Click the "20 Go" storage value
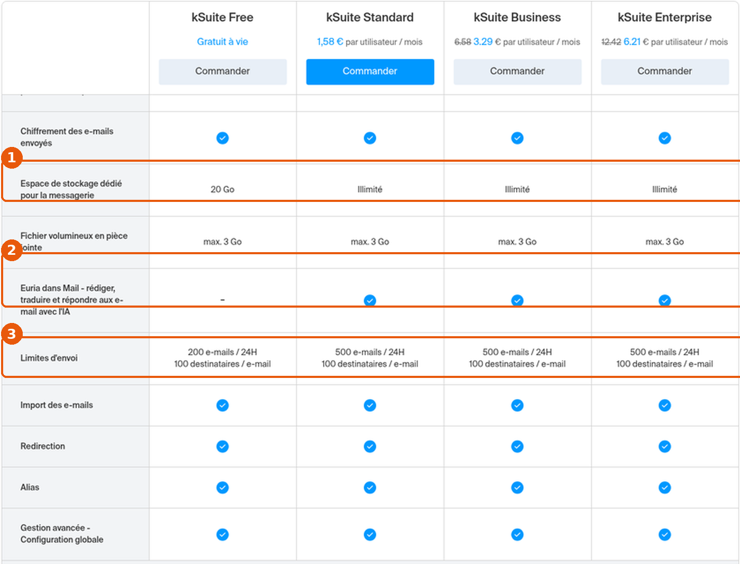The height and width of the screenshot is (564, 740). [223, 189]
